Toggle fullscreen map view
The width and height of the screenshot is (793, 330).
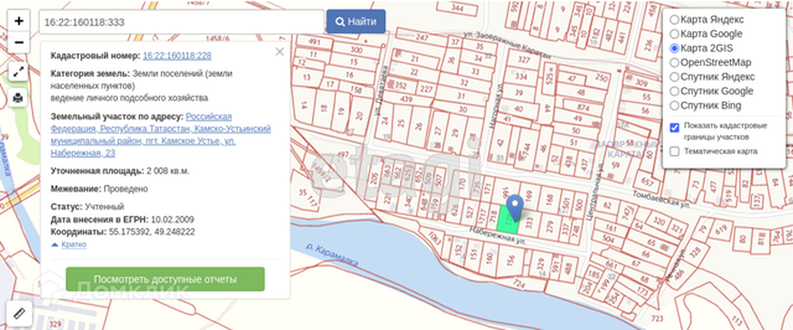click(x=18, y=72)
